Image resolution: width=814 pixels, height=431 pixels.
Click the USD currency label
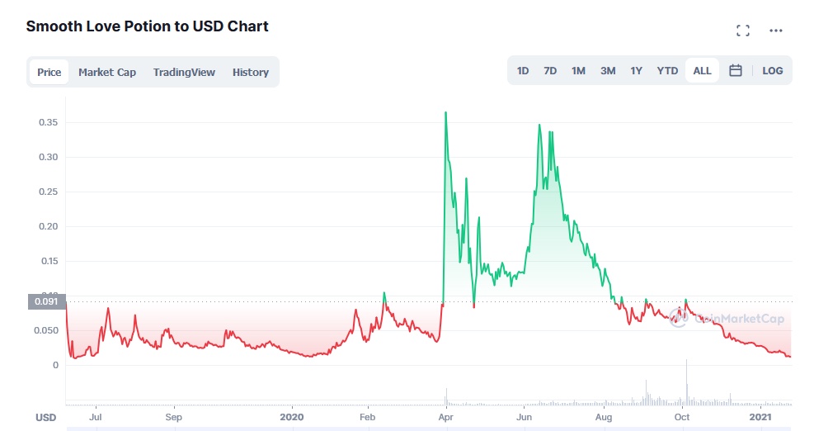point(45,418)
